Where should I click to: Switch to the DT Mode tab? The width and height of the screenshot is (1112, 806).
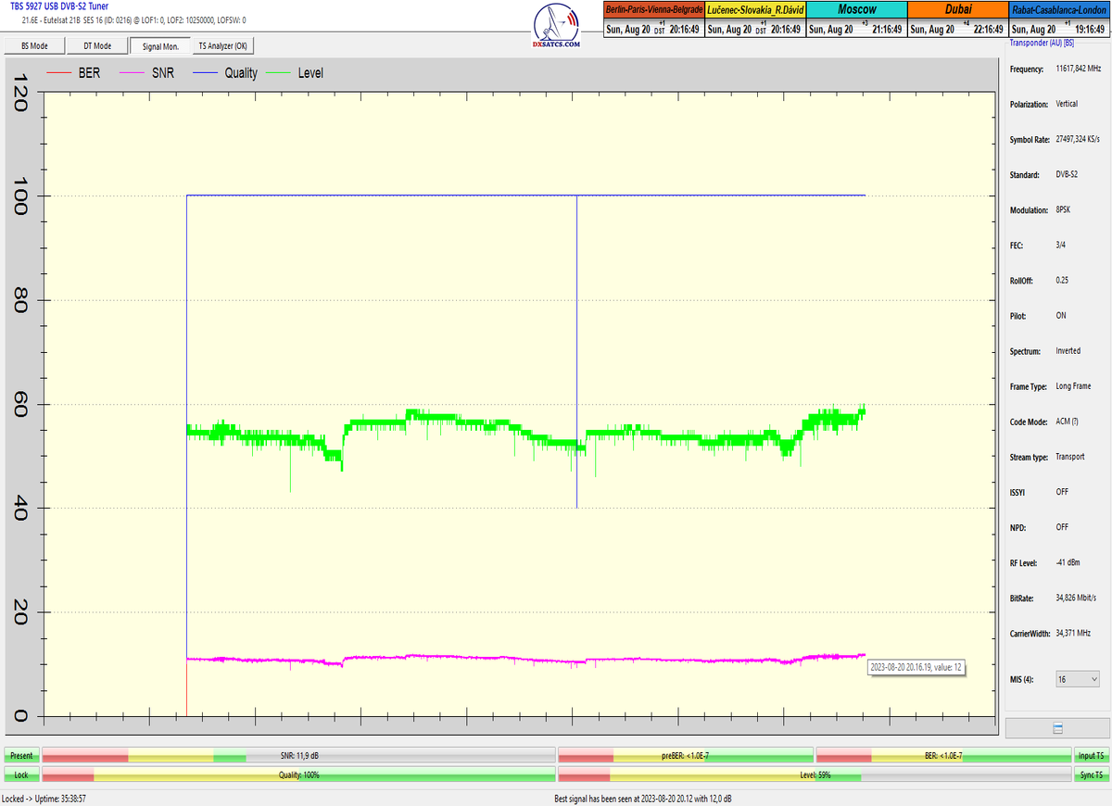97,45
